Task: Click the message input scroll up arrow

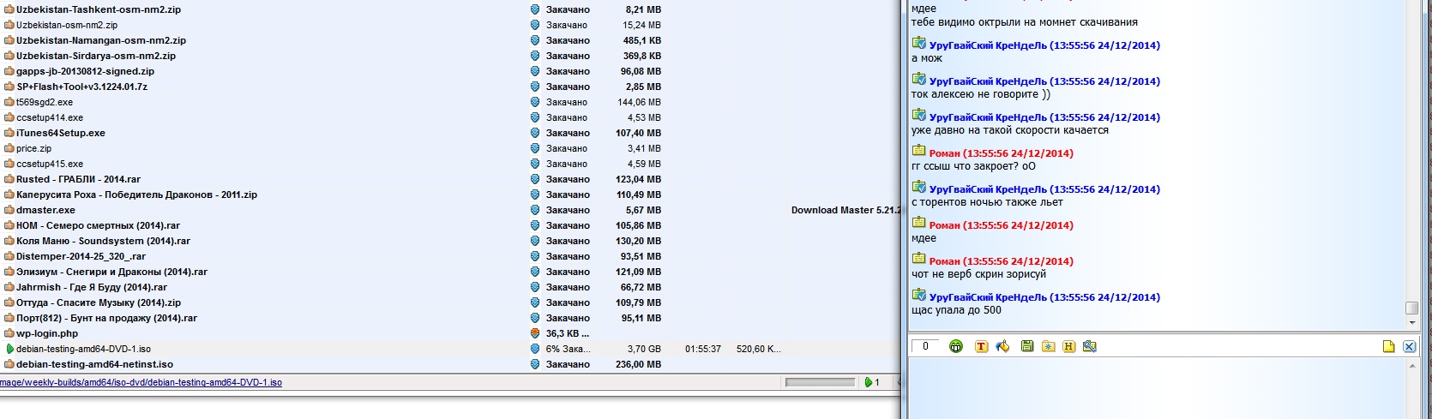Action: point(1411,366)
